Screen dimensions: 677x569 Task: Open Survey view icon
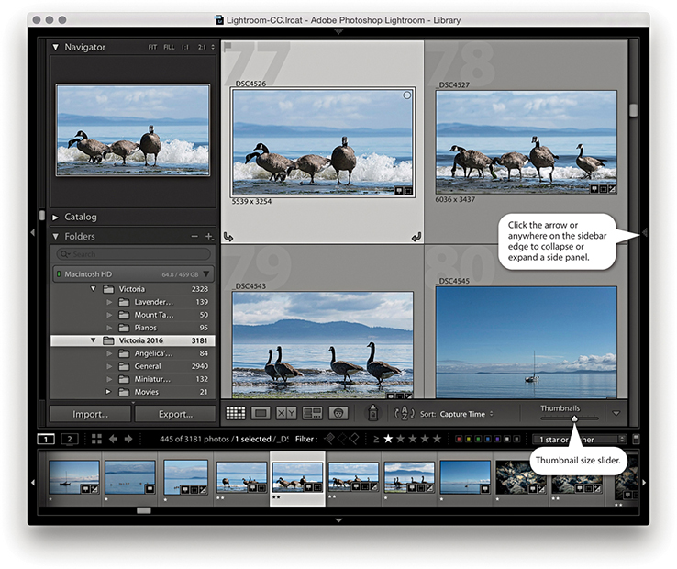coord(312,414)
